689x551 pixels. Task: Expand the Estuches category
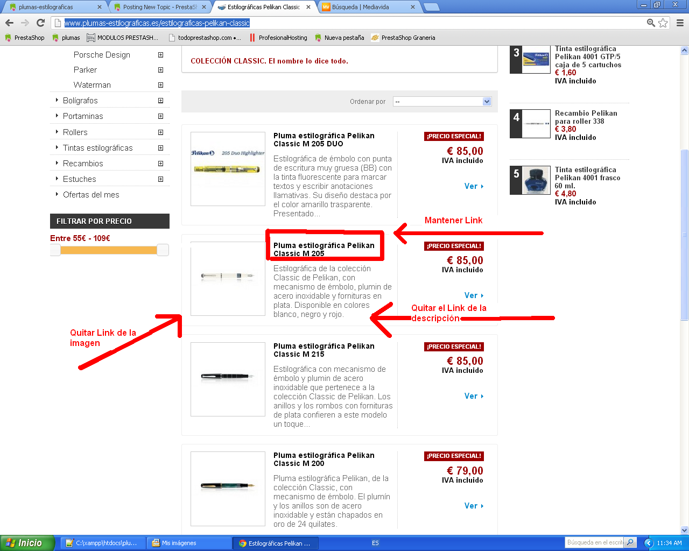pyautogui.click(x=160, y=179)
